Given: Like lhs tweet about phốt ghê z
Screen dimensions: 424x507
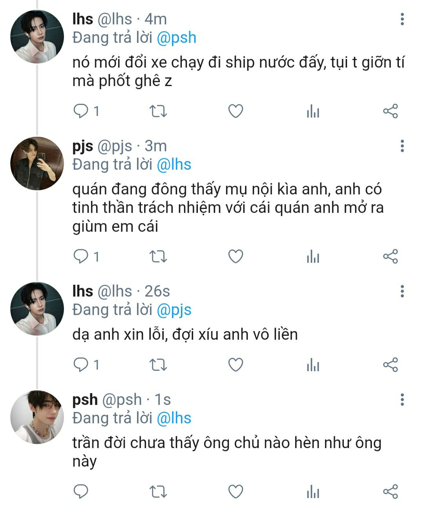Looking at the screenshot, I should pos(236,112).
